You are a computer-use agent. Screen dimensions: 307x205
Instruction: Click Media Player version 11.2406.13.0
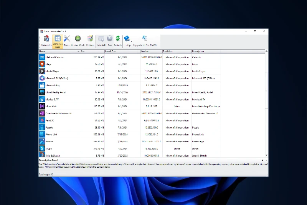pyautogui.click(x=152, y=72)
